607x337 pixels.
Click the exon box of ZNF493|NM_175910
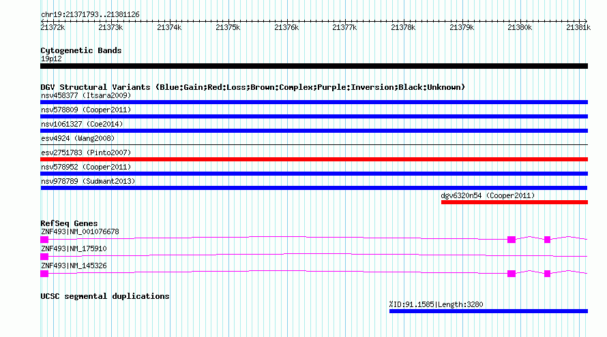(44, 257)
